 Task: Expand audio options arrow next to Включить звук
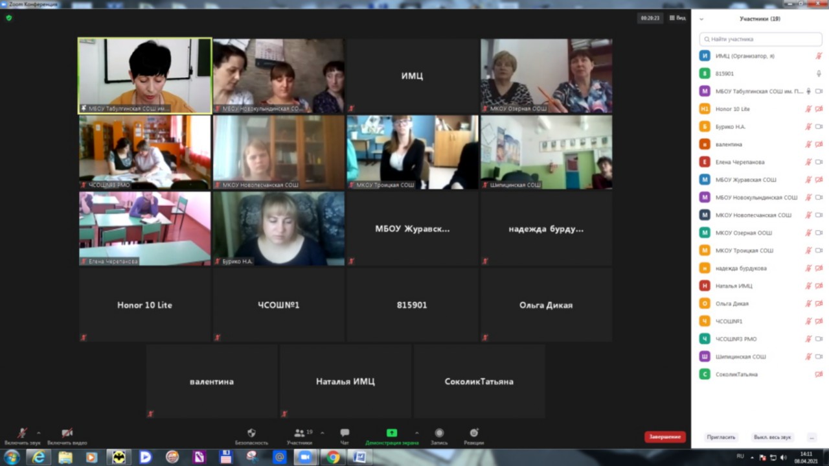point(38,432)
